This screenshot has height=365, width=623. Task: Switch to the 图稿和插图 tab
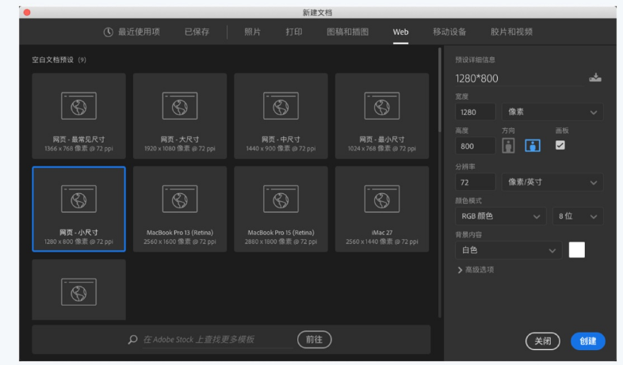coord(347,32)
